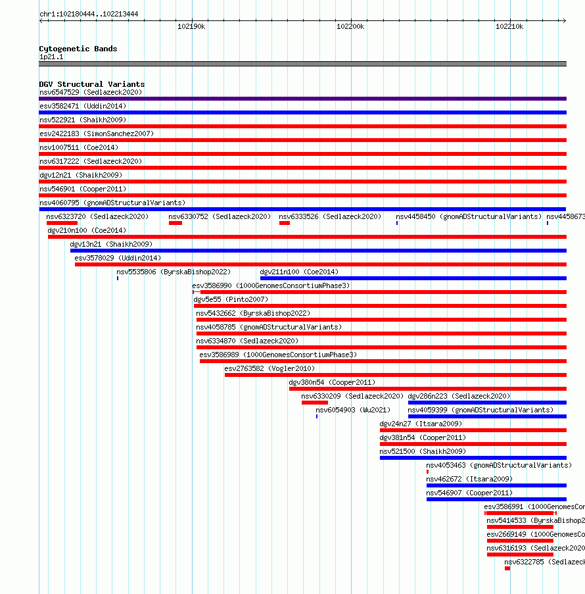The image size is (585, 594).
Task: Click nsv5535806 (ByrskaBishop2022) label
Action: pos(174,272)
